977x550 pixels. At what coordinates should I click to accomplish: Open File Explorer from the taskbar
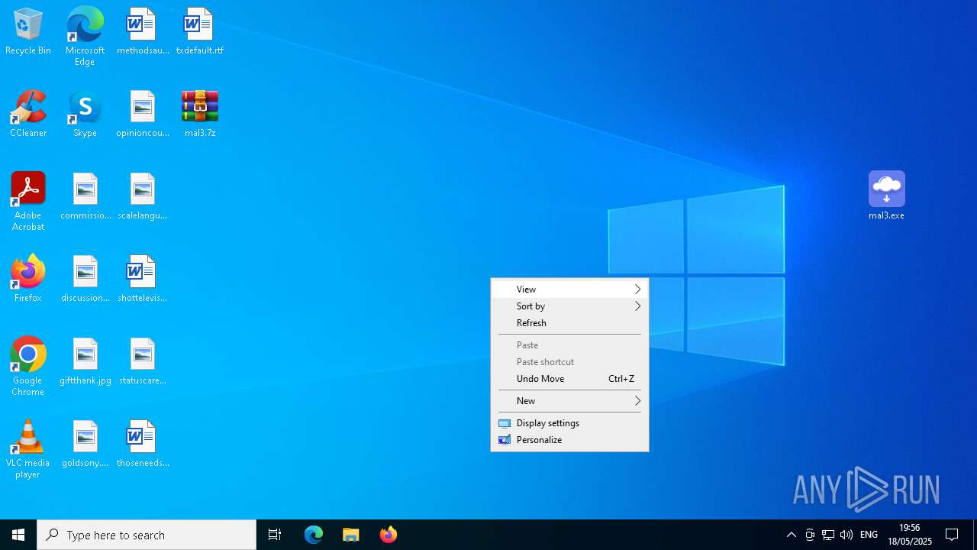pos(351,535)
